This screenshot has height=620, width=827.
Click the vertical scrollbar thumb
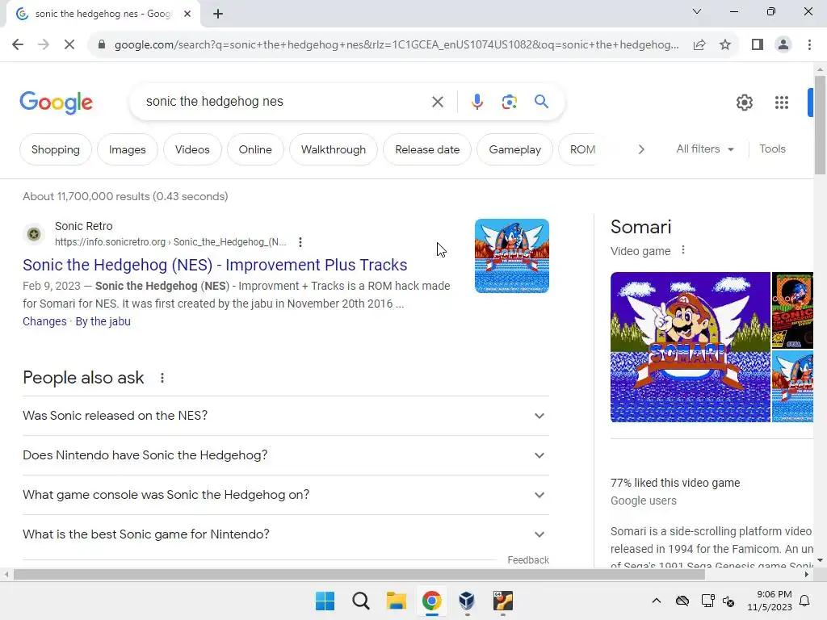coord(820,125)
